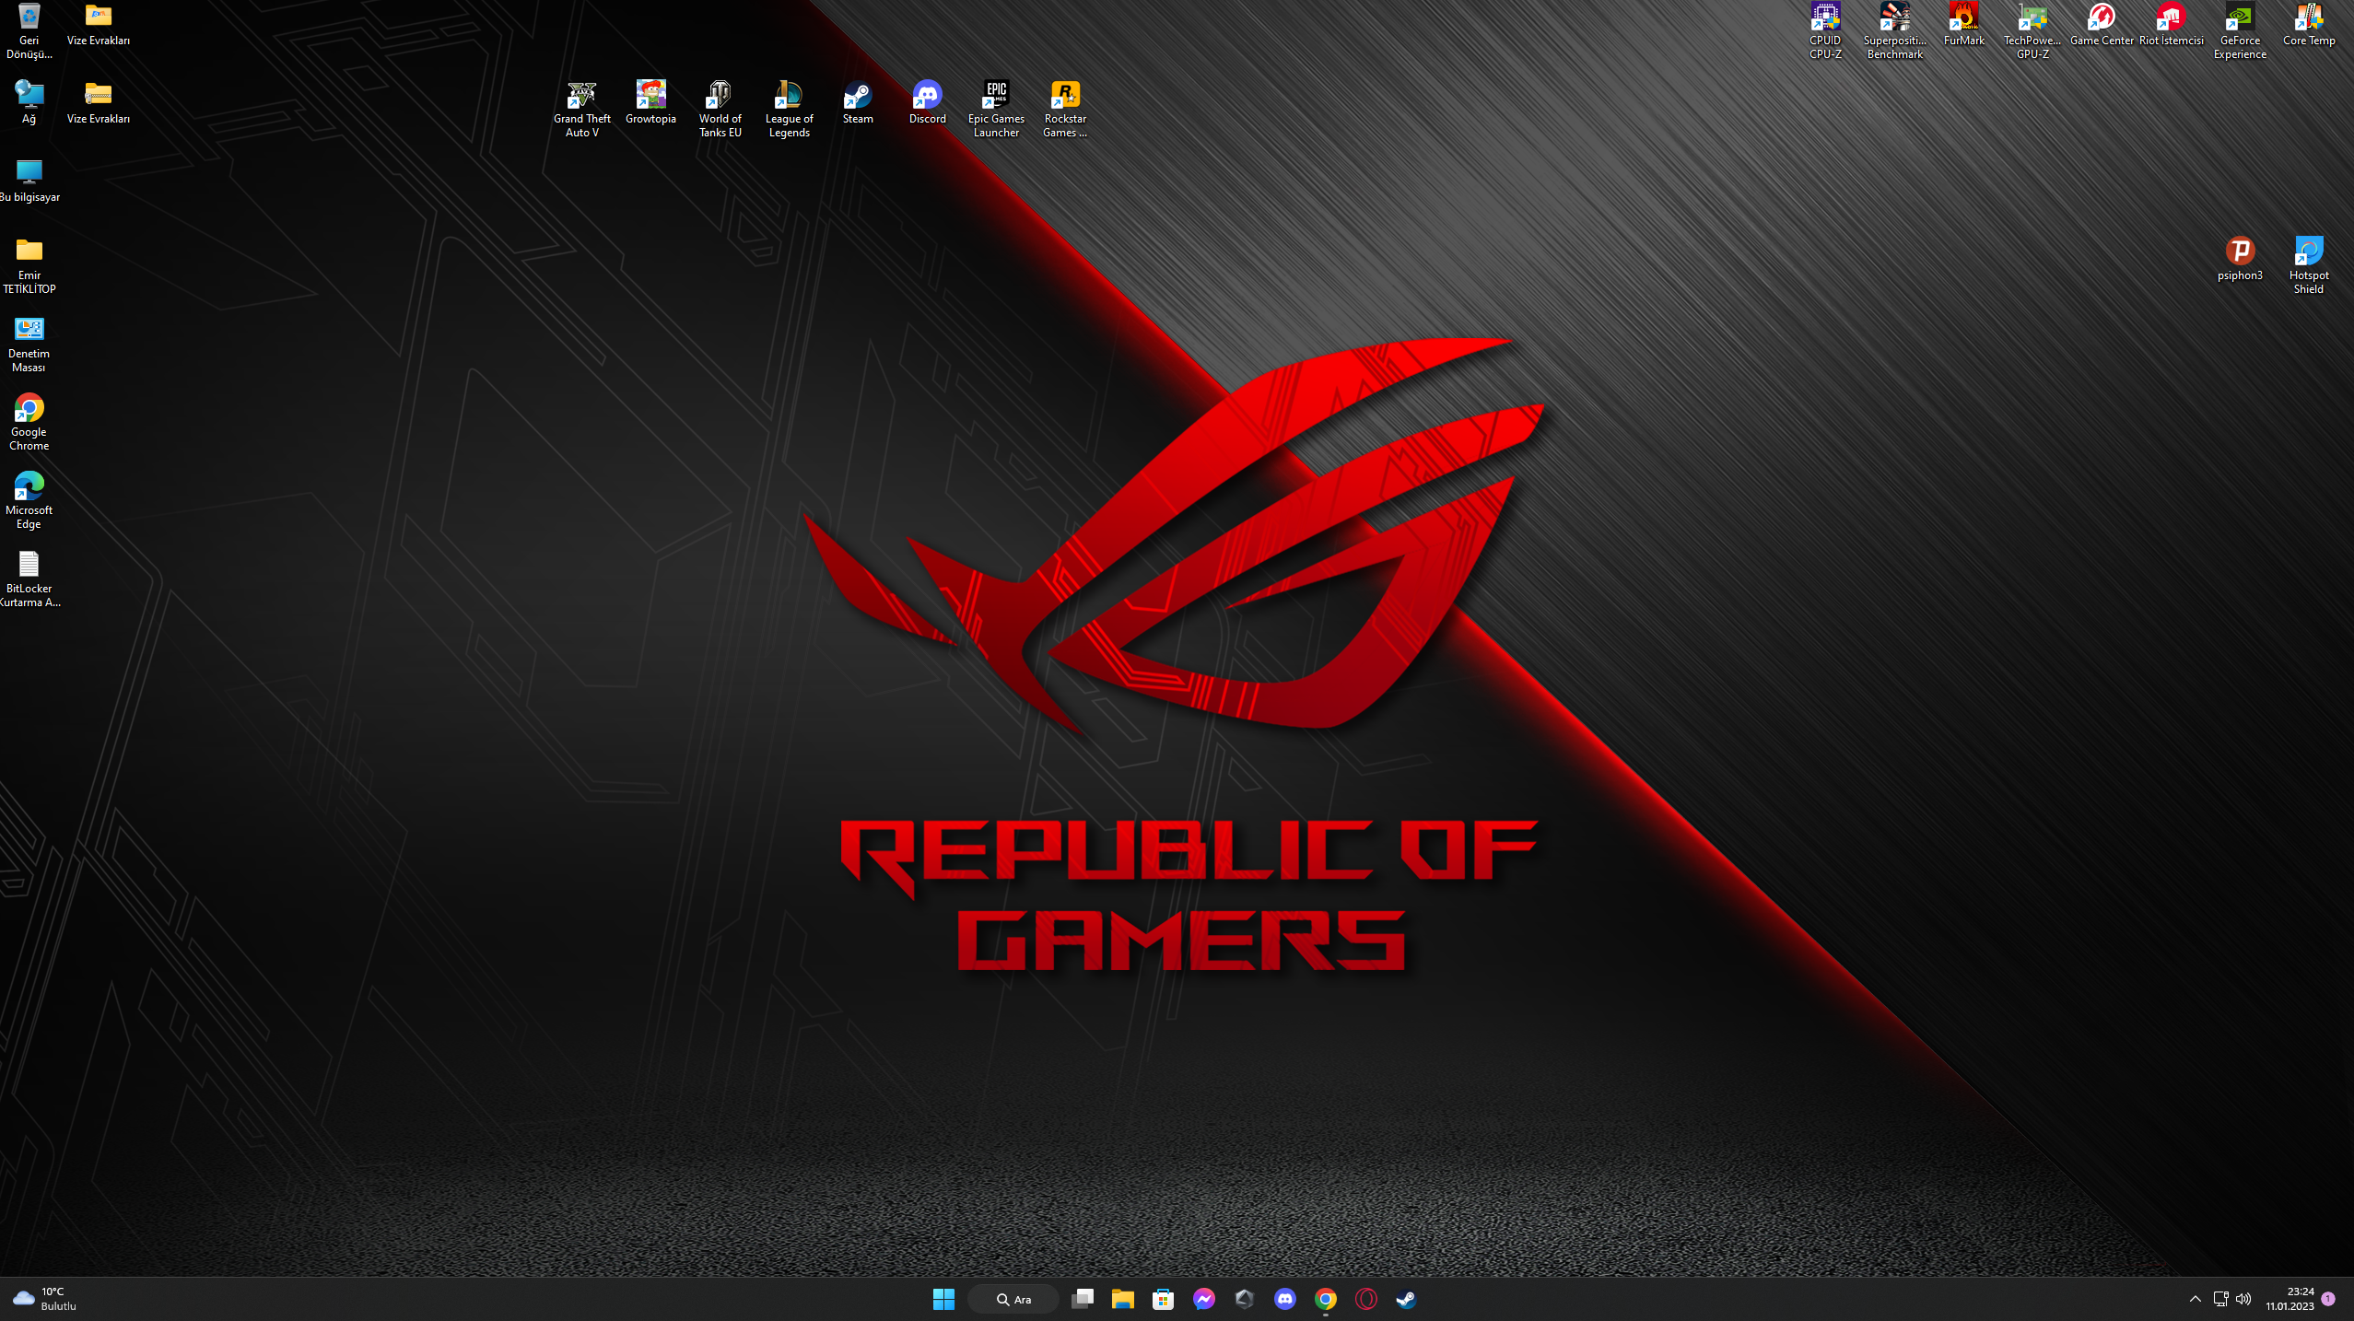Select the Discord desktop shortcut
This screenshot has width=2354, height=1321.
point(927,102)
